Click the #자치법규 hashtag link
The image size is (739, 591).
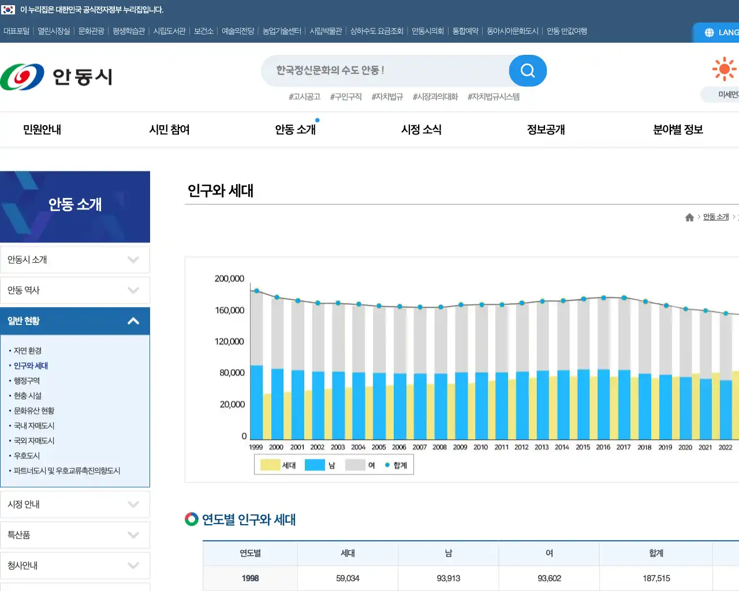coord(387,97)
